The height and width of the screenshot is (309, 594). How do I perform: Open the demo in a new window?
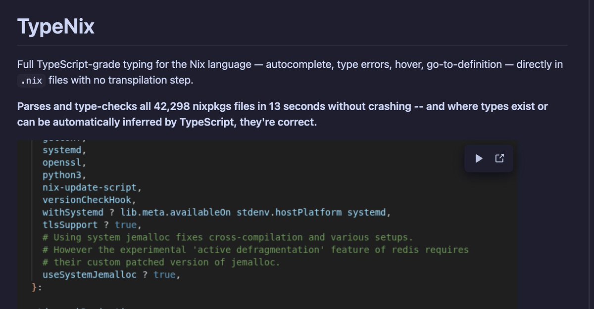pos(499,158)
